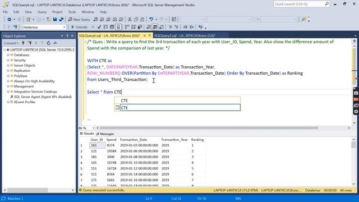Open the Connect dropdown in Object Explorer

[x=11, y=43]
